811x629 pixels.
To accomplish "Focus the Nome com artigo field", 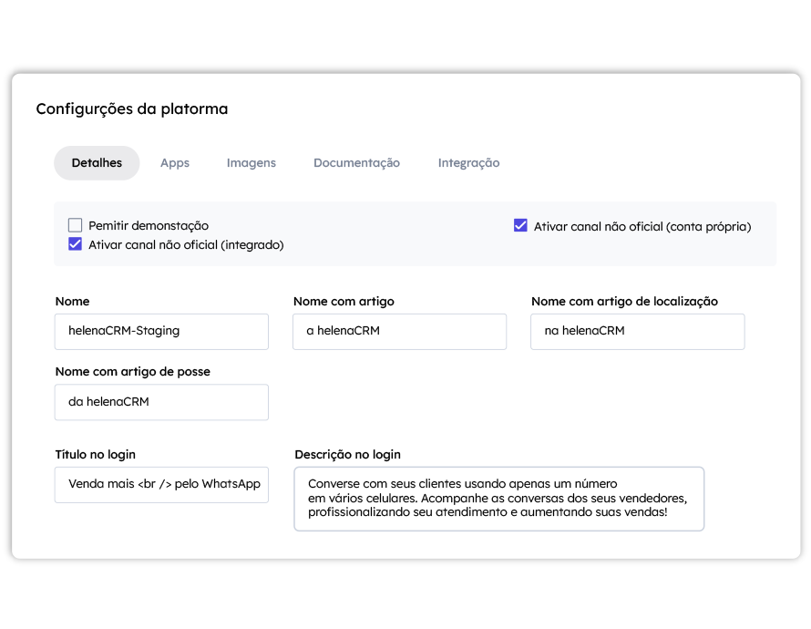I will [x=399, y=332].
